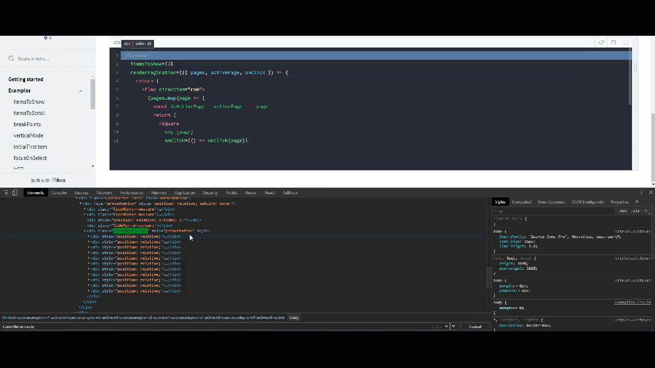Select the Styles pane tab
The image size is (655, 368).
tap(500, 202)
